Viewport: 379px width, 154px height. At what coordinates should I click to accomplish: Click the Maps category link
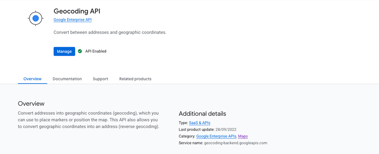243,136
